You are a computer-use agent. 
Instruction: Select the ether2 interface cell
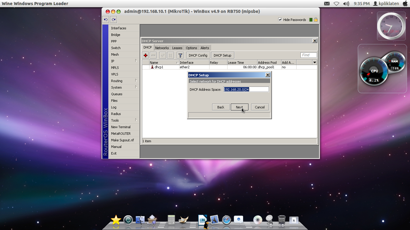[194, 67]
